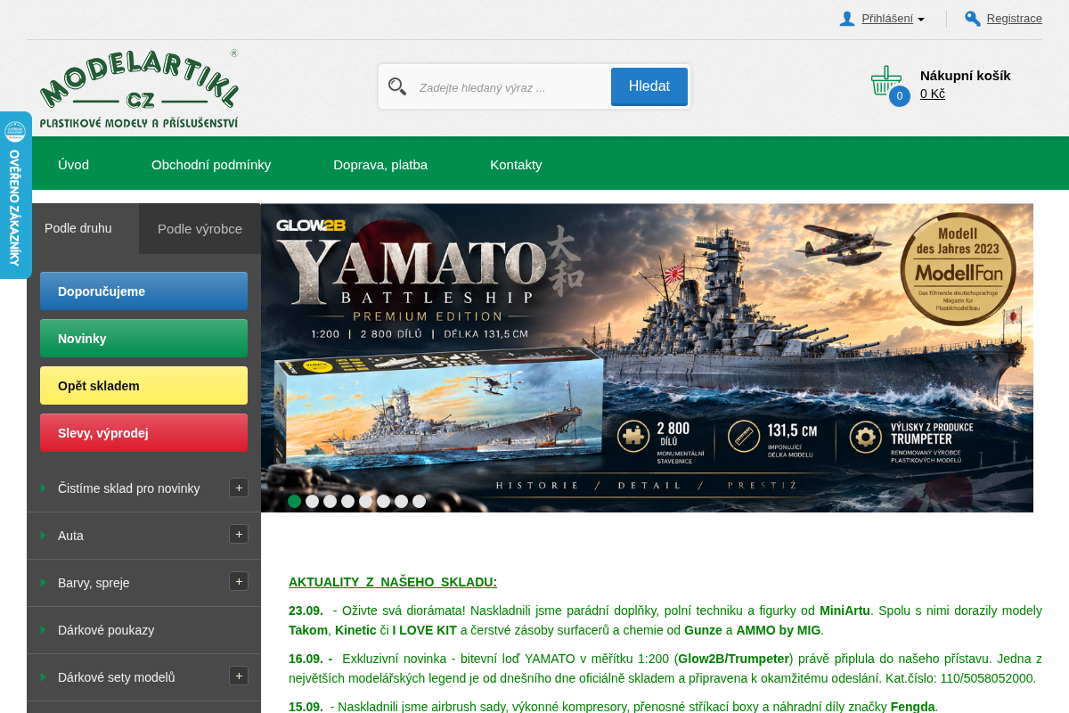The image size is (1069, 713).
Task: Click the user login icon
Action: pos(847,19)
